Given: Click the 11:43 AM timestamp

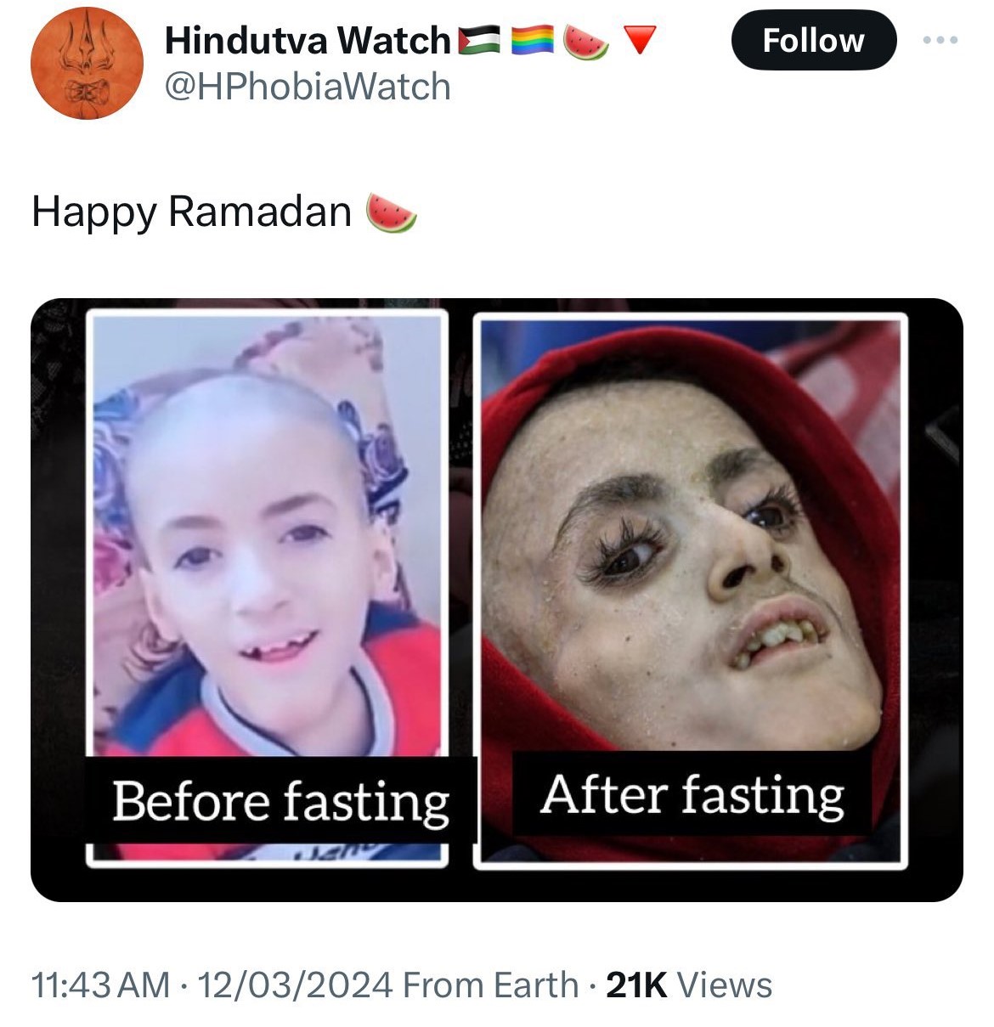Looking at the screenshot, I should point(100,985).
